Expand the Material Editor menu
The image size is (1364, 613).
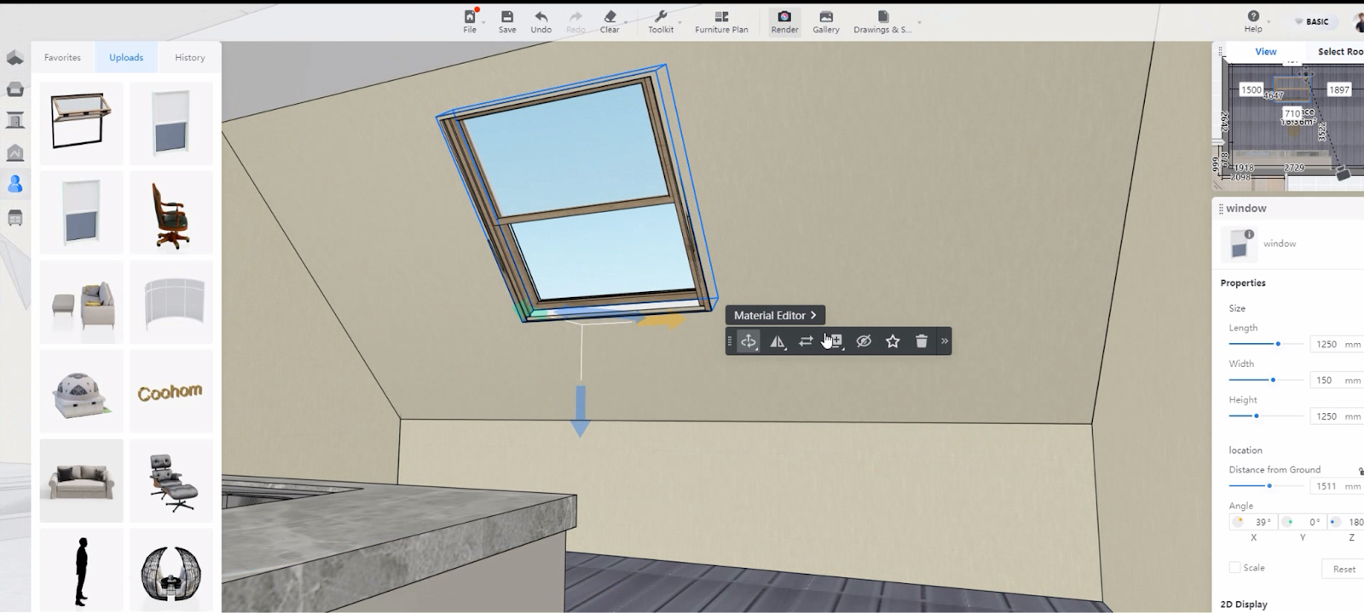775,315
